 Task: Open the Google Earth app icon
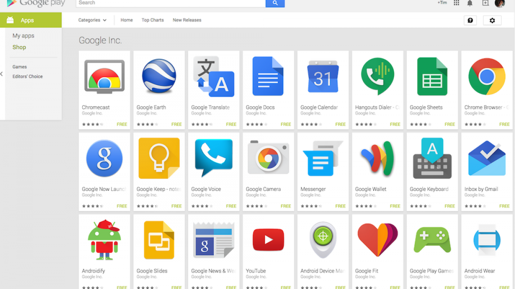coord(159,76)
